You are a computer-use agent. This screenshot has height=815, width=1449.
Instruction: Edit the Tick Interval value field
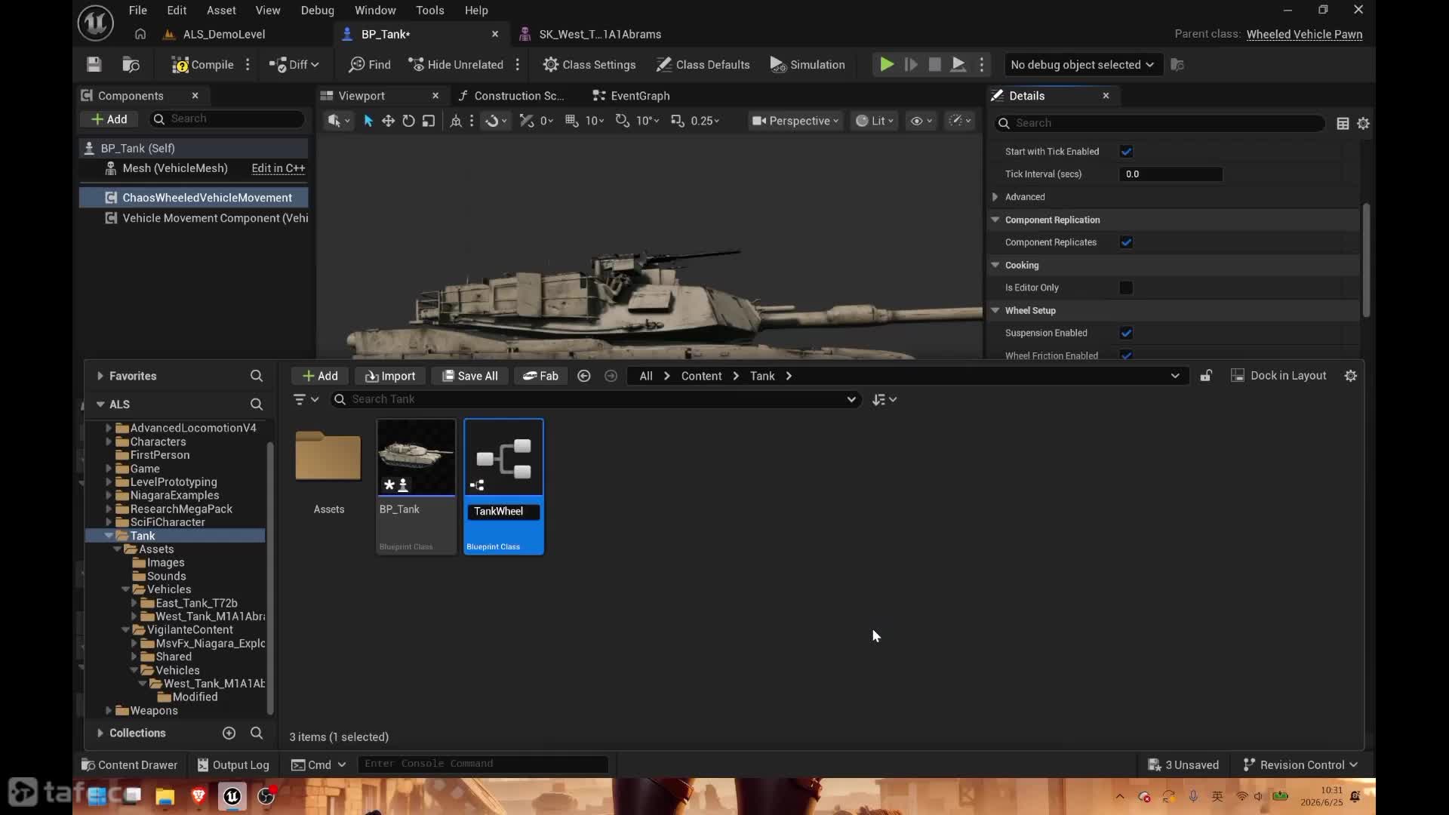(x=1171, y=174)
